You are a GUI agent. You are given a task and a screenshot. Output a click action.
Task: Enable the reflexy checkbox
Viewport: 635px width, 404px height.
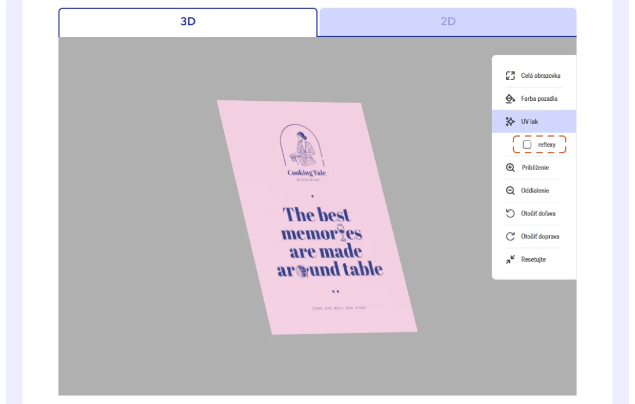527,145
